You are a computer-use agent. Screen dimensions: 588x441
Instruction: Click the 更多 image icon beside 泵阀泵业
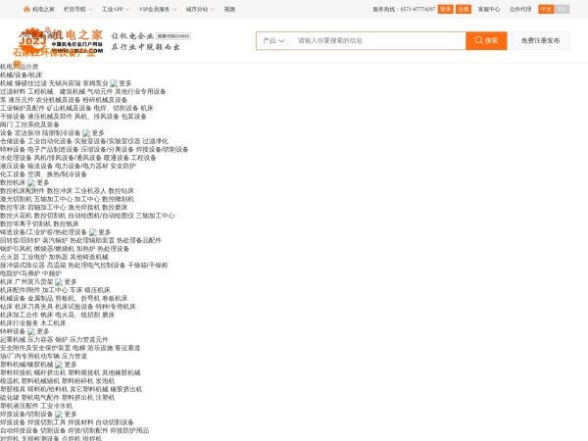click(x=115, y=83)
